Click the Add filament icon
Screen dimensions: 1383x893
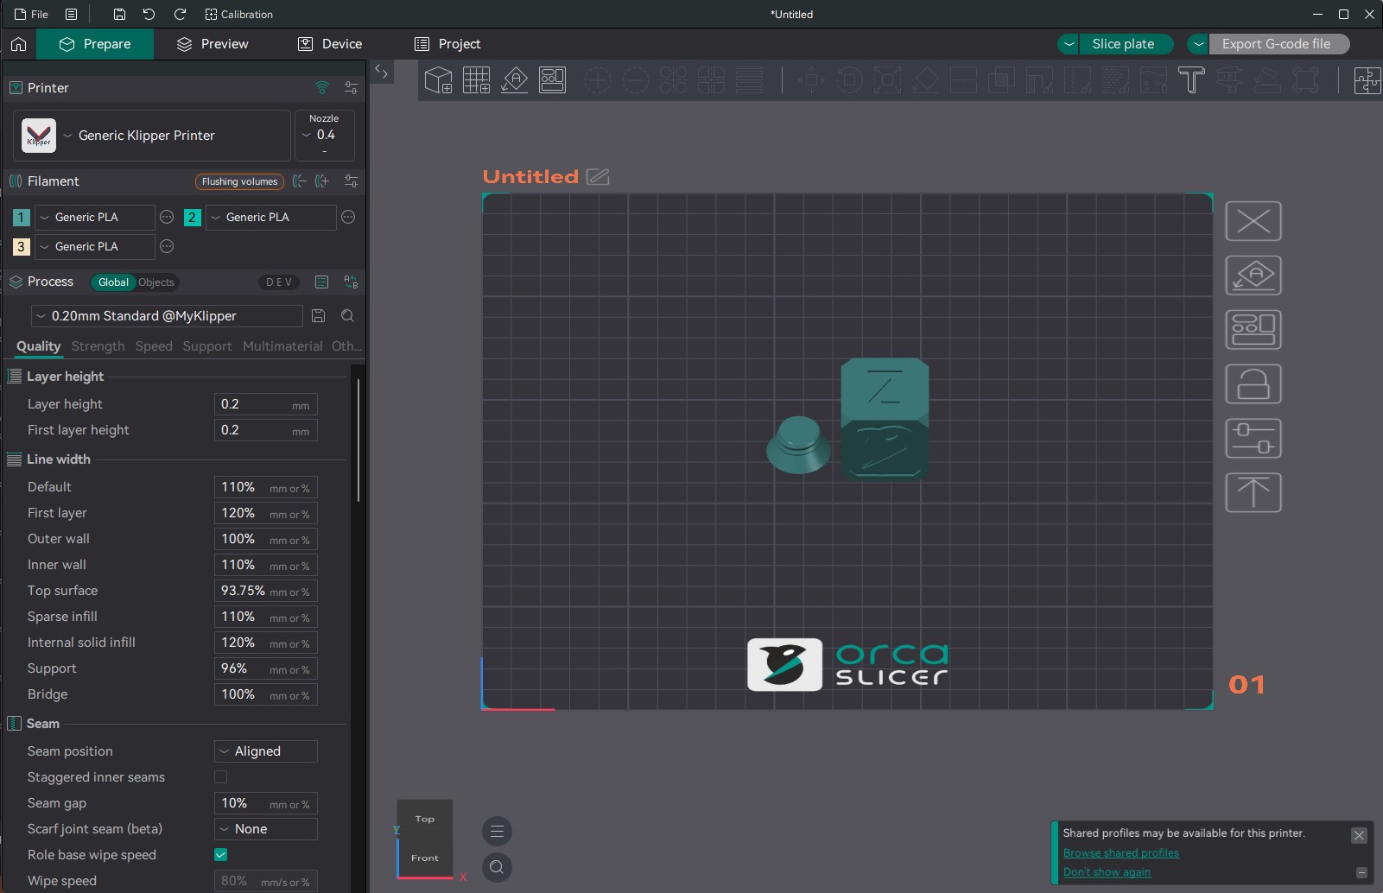point(322,181)
